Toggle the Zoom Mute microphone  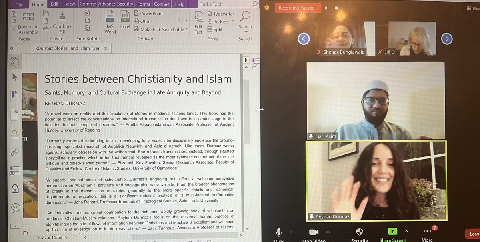(x=279, y=232)
